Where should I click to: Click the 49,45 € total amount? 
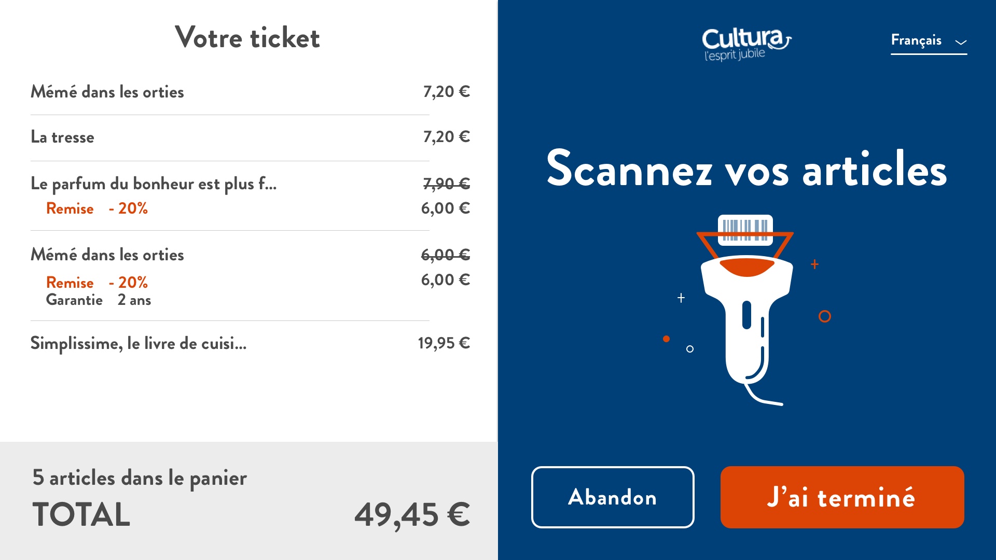coord(412,515)
